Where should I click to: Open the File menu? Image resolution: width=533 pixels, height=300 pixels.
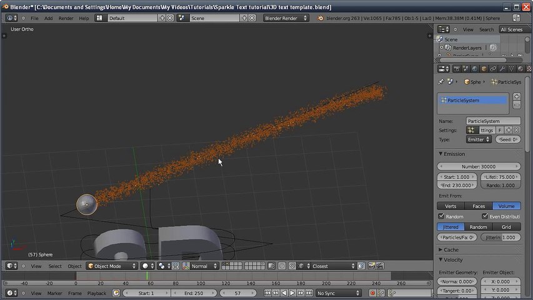click(34, 18)
